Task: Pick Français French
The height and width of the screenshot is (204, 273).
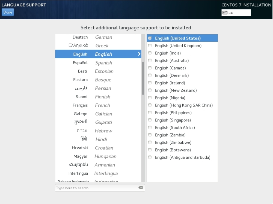Action: coord(98,105)
